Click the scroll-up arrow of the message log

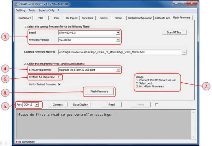[193, 112]
